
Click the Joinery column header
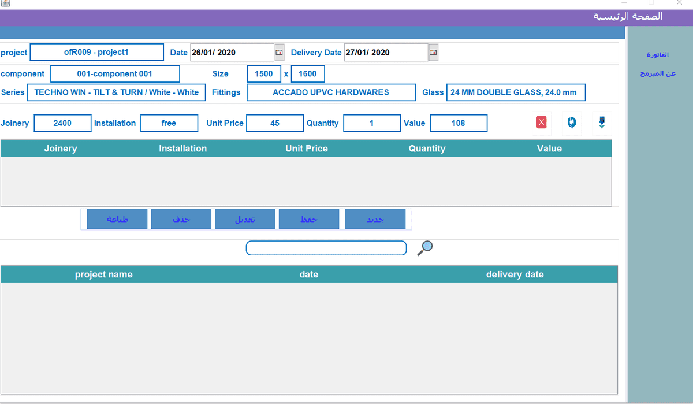coord(61,149)
